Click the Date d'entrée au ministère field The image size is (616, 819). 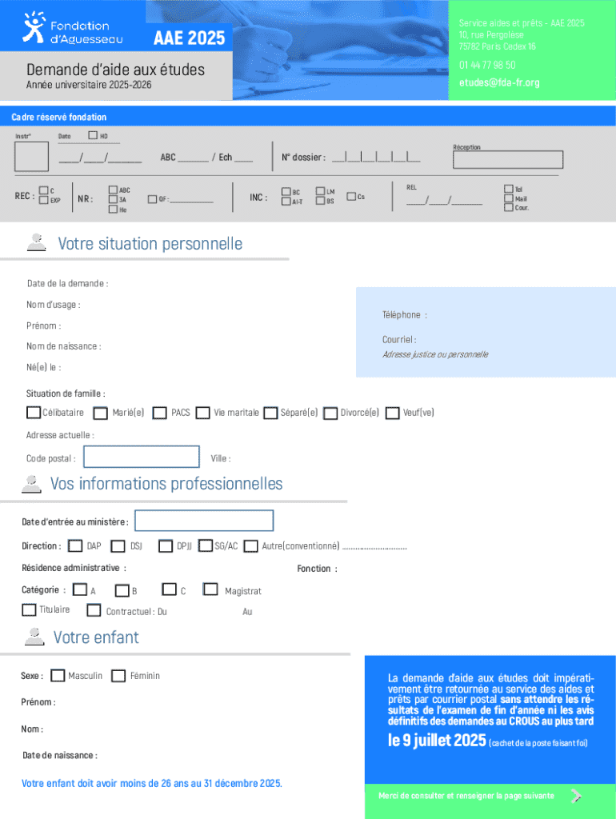point(204,521)
